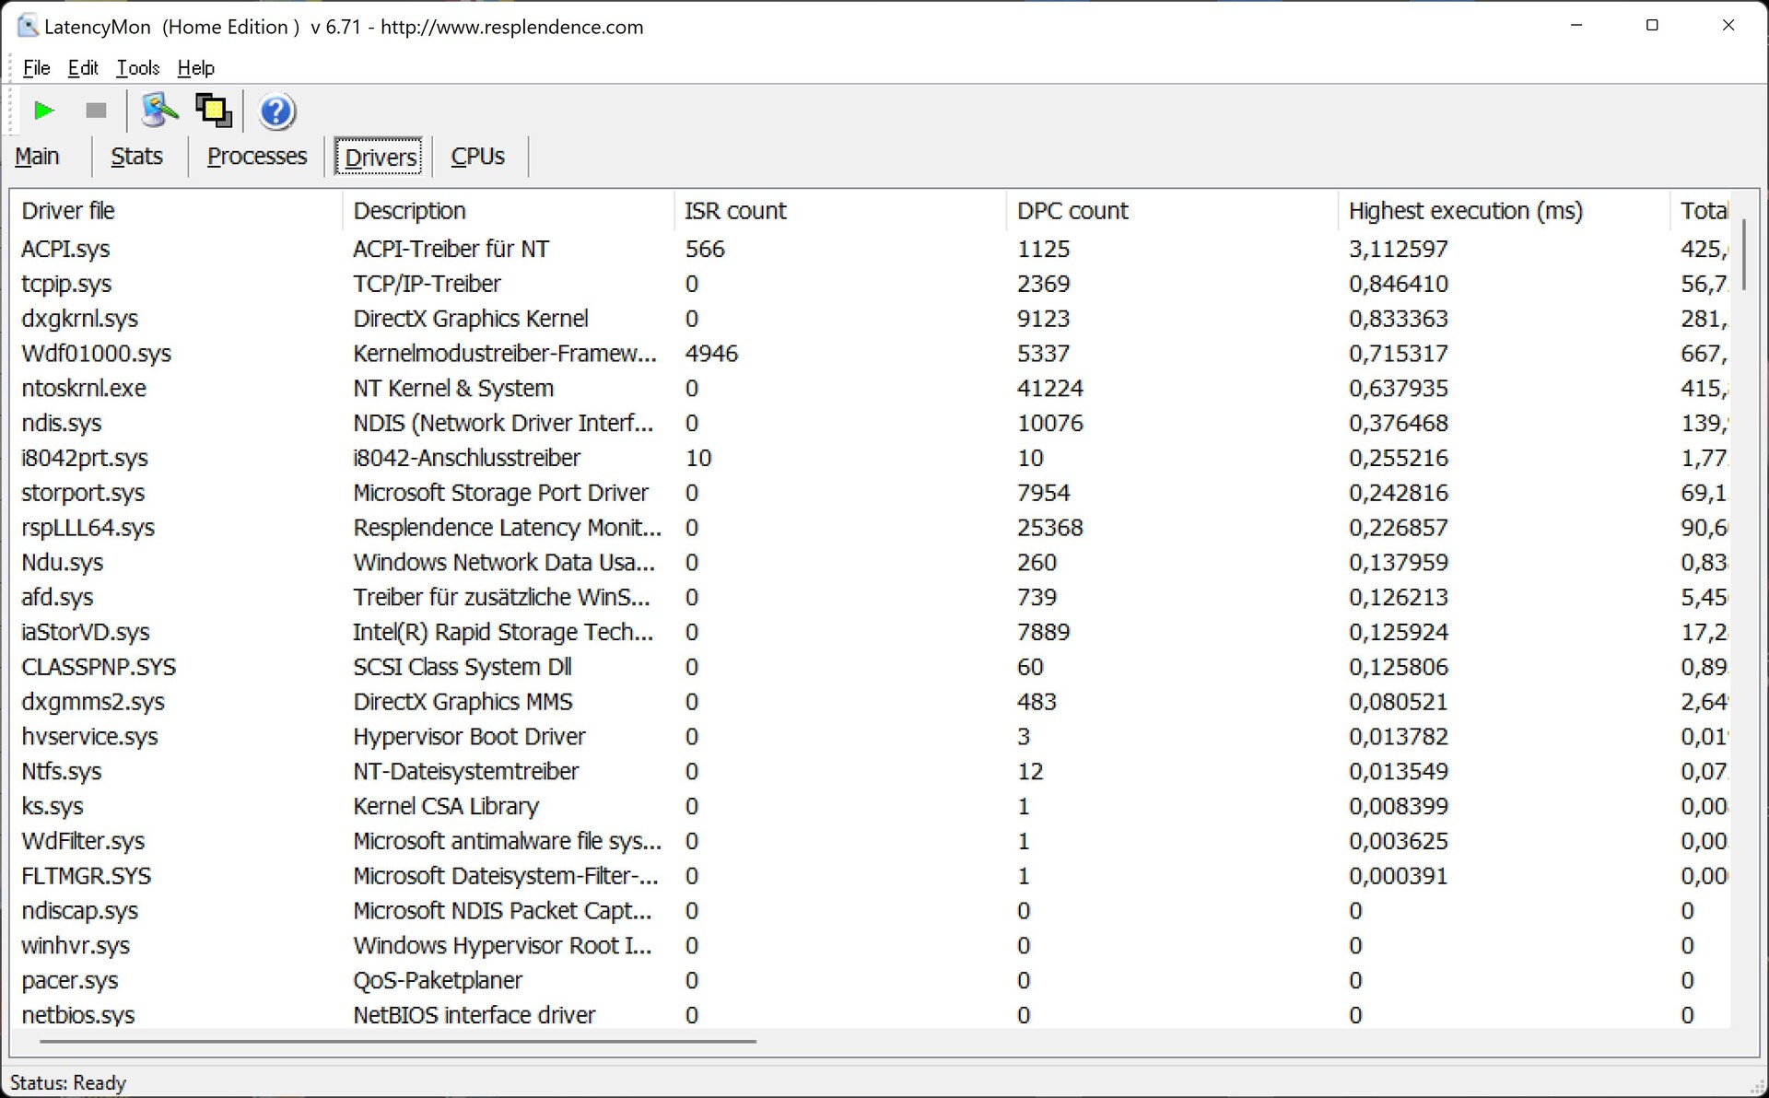Switch to the Main tab
Image resolution: width=1769 pixels, height=1098 pixels.
(37, 157)
